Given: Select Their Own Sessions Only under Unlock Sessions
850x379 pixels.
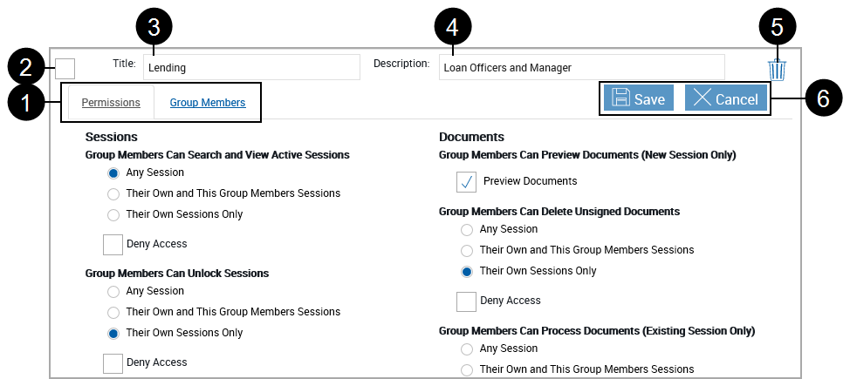Looking at the screenshot, I should pyautogui.click(x=113, y=334).
